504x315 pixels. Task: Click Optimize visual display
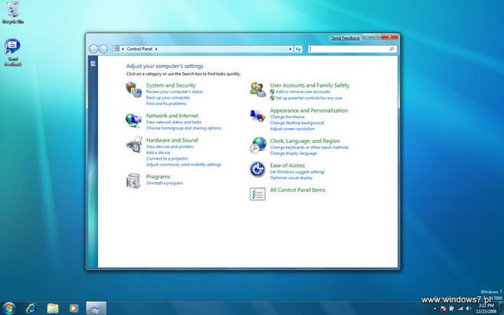(291, 178)
